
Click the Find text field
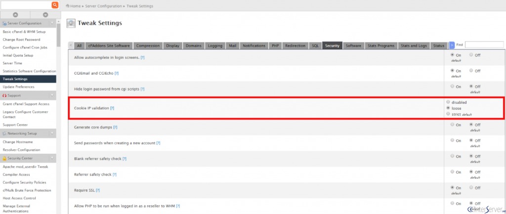[x=484, y=45]
